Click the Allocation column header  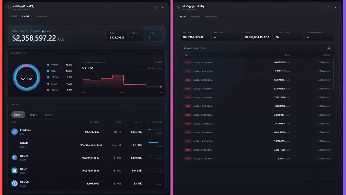(155, 122)
